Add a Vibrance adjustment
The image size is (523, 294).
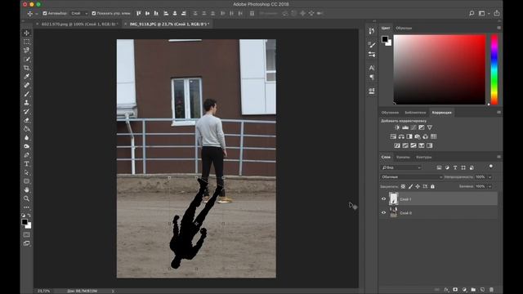[x=430, y=127]
